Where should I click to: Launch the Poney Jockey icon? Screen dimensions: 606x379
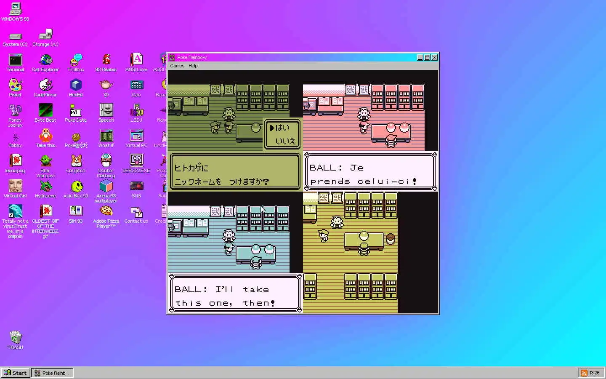tap(15, 116)
